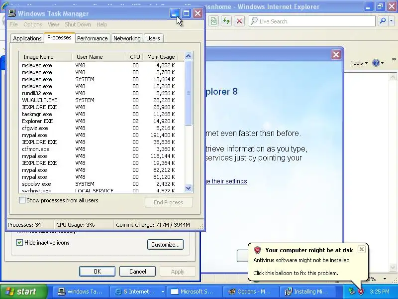Click the process list scroll down arrow
398x299 pixels.
[189, 188]
